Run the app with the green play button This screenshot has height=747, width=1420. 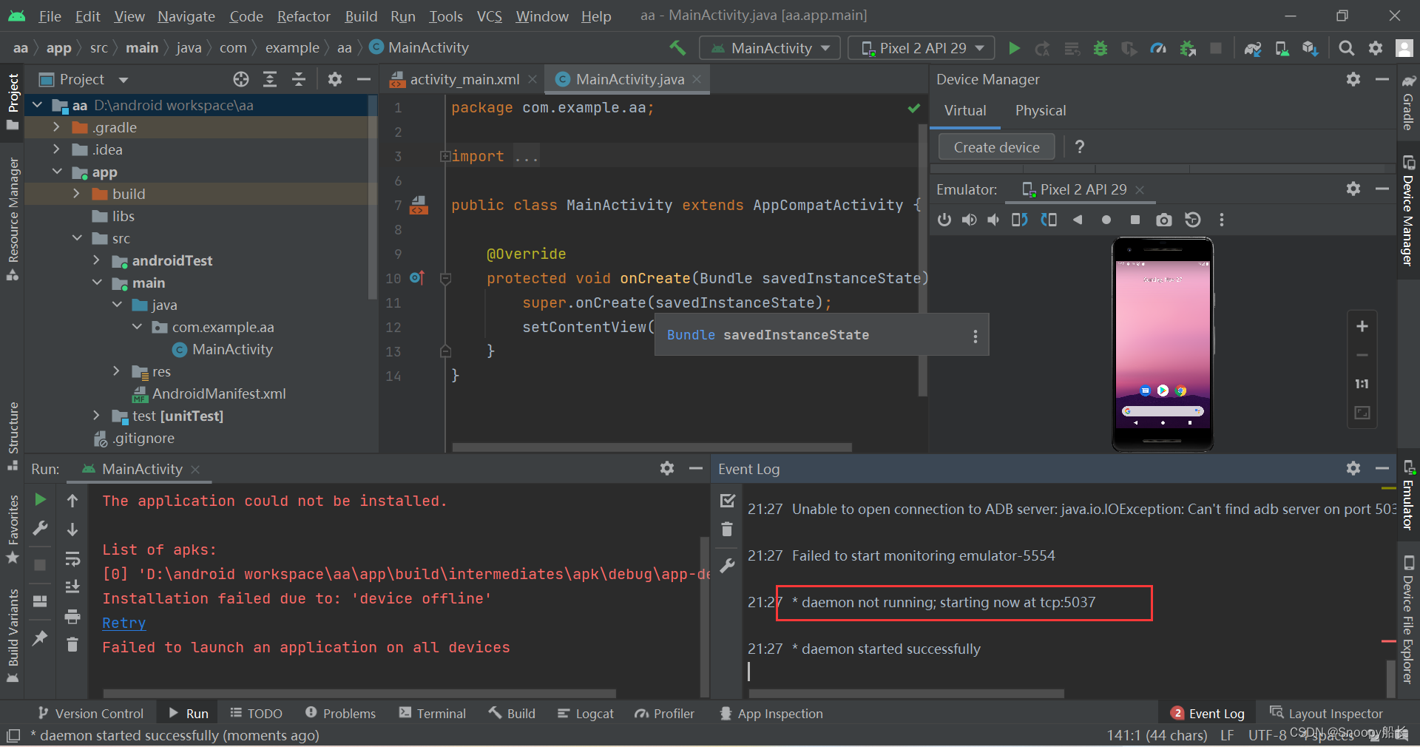pyautogui.click(x=1014, y=48)
